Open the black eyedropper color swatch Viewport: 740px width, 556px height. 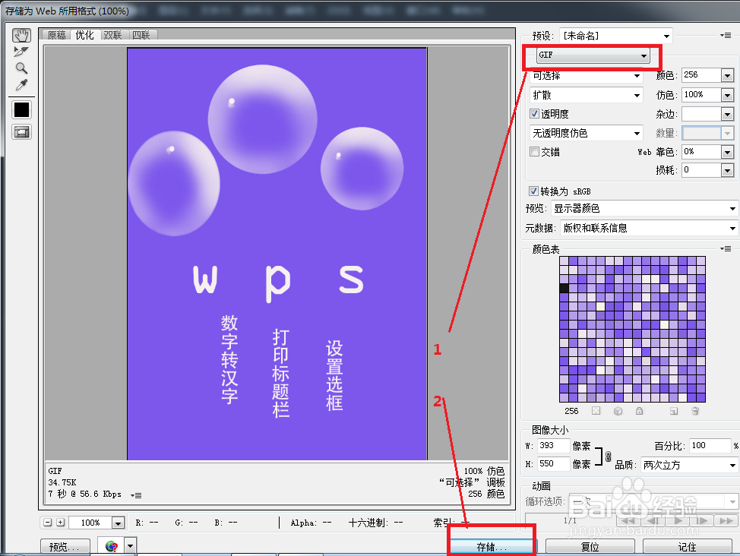[x=21, y=110]
